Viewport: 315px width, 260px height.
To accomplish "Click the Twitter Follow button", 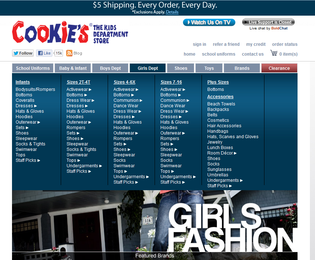I will [23, 53].
